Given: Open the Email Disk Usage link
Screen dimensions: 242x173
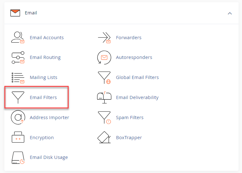Looking at the screenshot, I should [49, 157].
